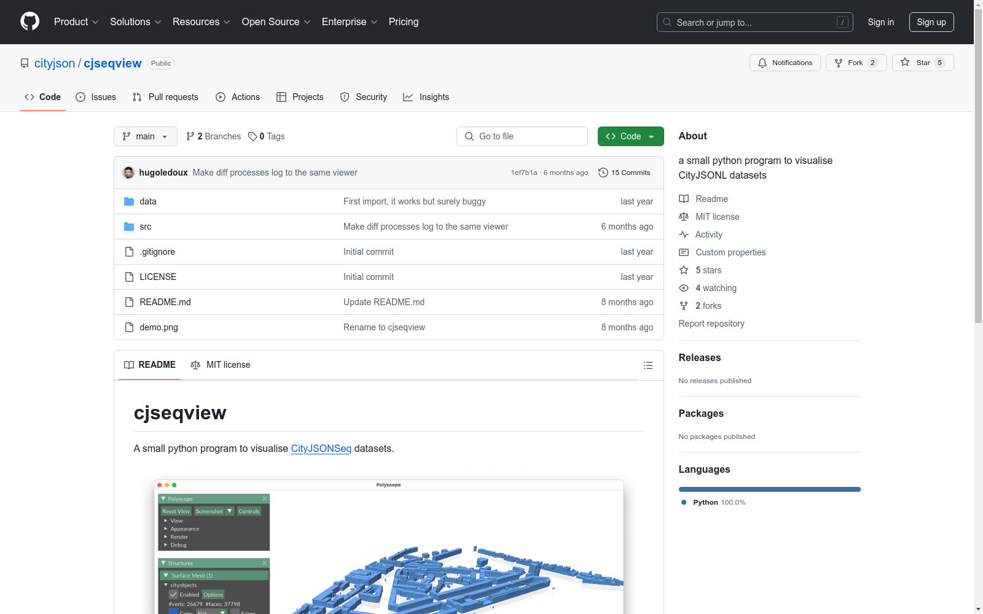
Task: Click the commit history clock icon
Action: [603, 173]
